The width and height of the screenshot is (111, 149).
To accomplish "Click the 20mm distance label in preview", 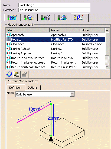I will click(53, 118).
